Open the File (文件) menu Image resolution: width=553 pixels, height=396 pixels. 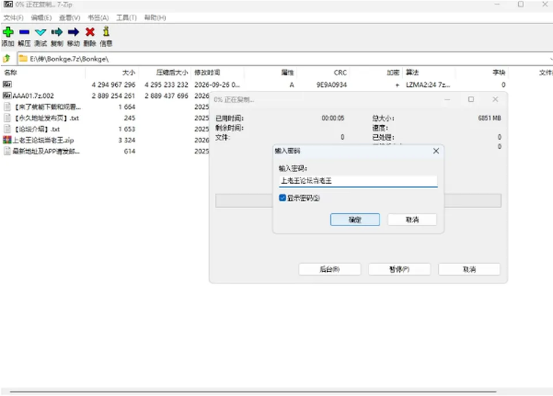pos(13,18)
